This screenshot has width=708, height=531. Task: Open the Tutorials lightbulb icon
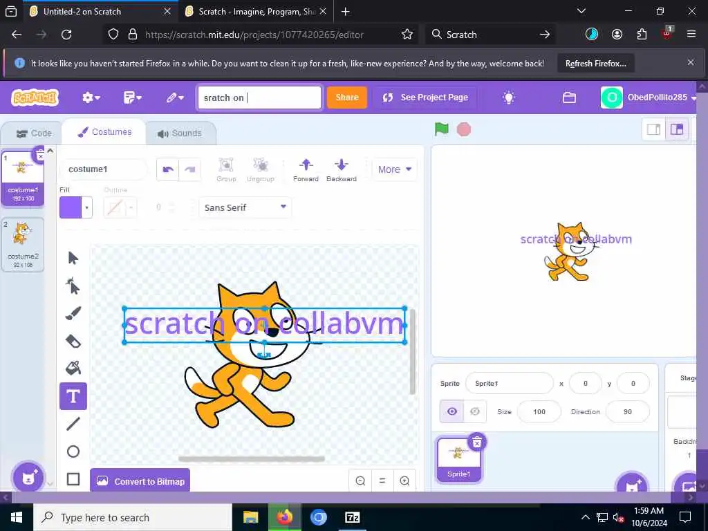tap(509, 97)
